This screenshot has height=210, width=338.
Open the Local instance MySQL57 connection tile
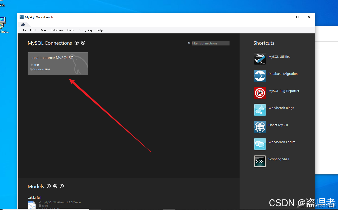point(58,64)
